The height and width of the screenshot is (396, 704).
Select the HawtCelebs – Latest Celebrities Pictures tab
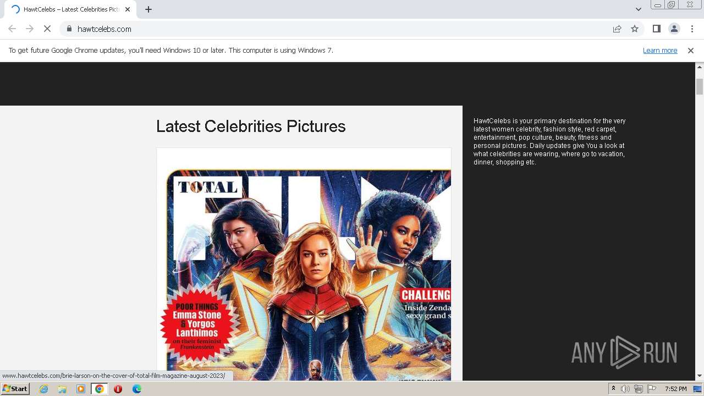coord(70,9)
